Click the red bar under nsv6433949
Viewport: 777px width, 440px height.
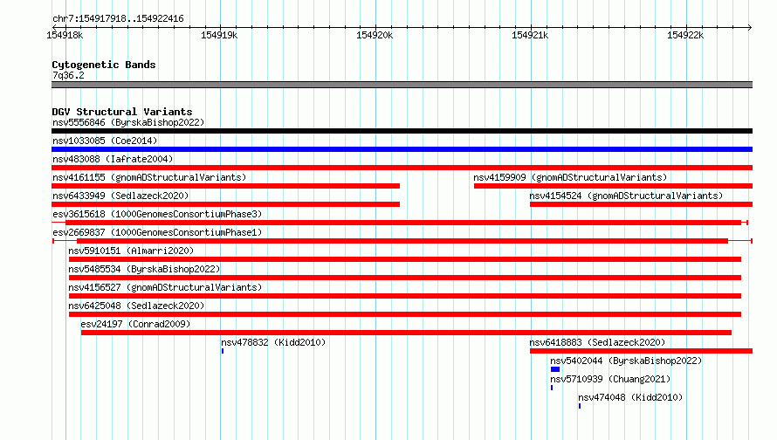225,204
